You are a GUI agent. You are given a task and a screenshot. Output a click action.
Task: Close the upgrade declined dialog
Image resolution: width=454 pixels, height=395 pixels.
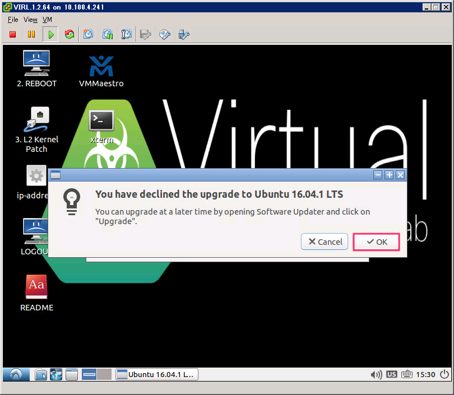pyautogui.click(x=400, y=175)
